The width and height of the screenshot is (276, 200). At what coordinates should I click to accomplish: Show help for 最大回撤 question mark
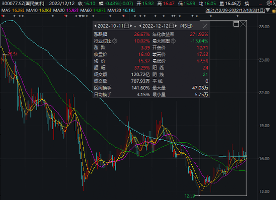pyautogui.click(x=173, y=41)
